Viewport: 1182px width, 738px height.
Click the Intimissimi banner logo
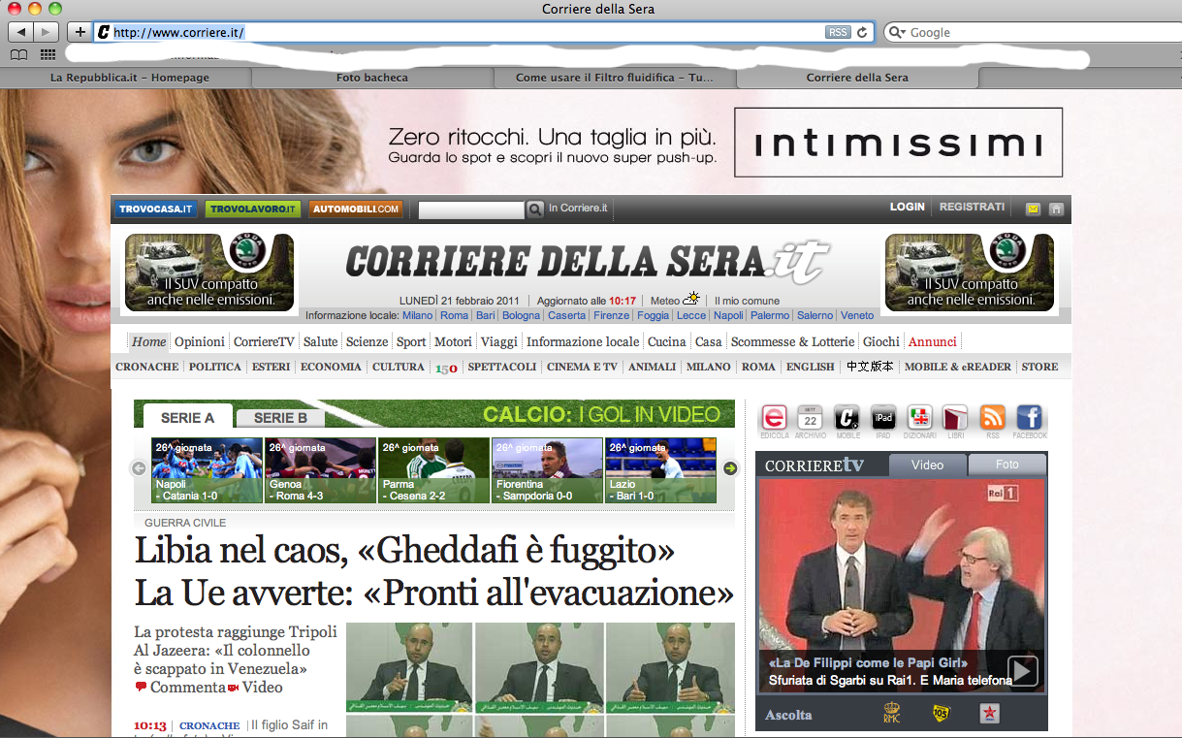tap(898, 143)
